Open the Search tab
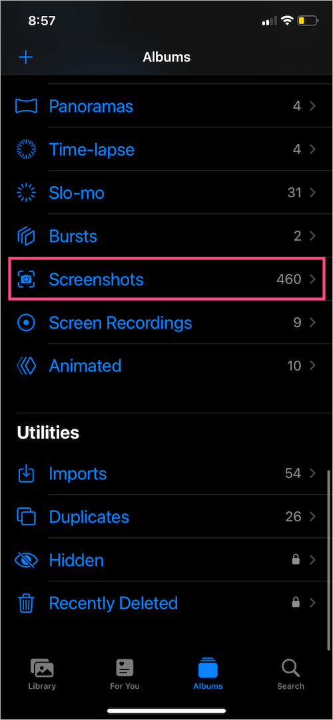The width and height of the screenshot is (333, 720). pos(290,675)
